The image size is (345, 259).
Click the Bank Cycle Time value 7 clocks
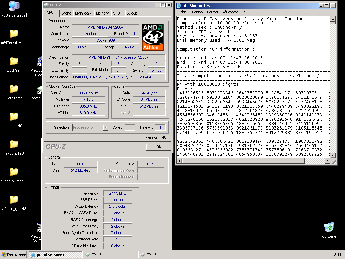pyautogui.click(x=118, y=233)
